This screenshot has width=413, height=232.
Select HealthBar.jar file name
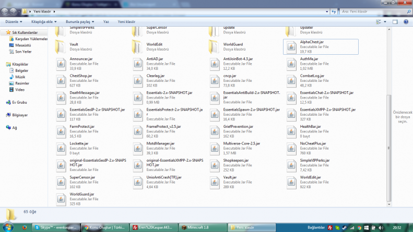coord(310,127)
